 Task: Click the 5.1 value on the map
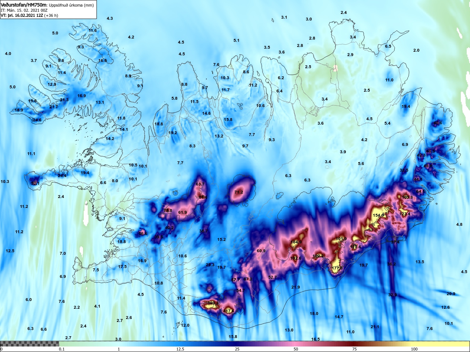pos(236,40)
